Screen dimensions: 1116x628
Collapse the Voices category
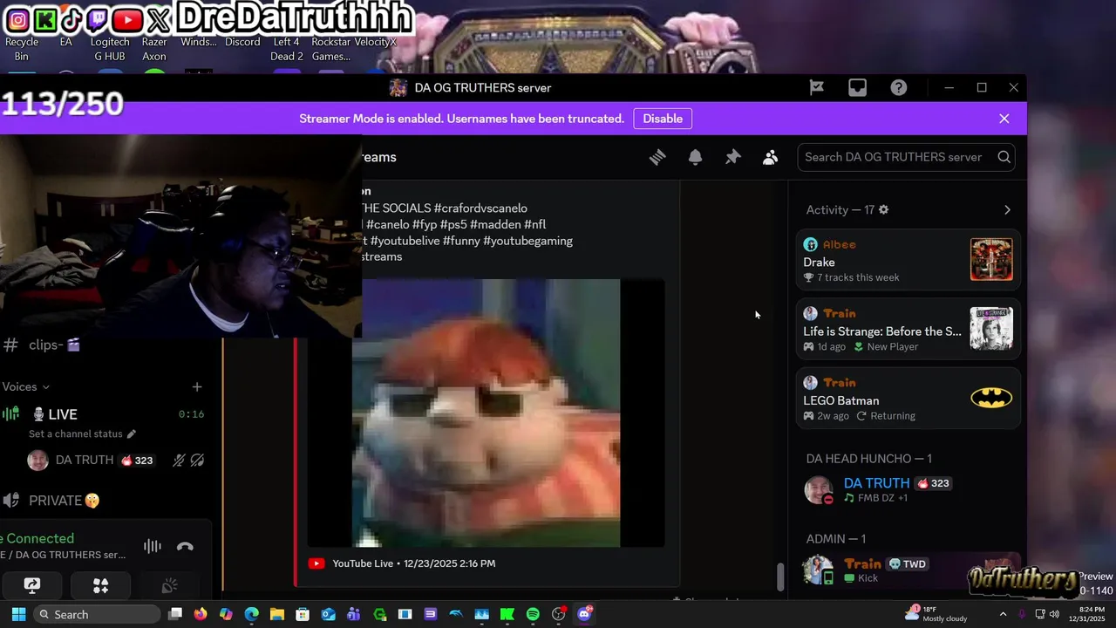26,386
